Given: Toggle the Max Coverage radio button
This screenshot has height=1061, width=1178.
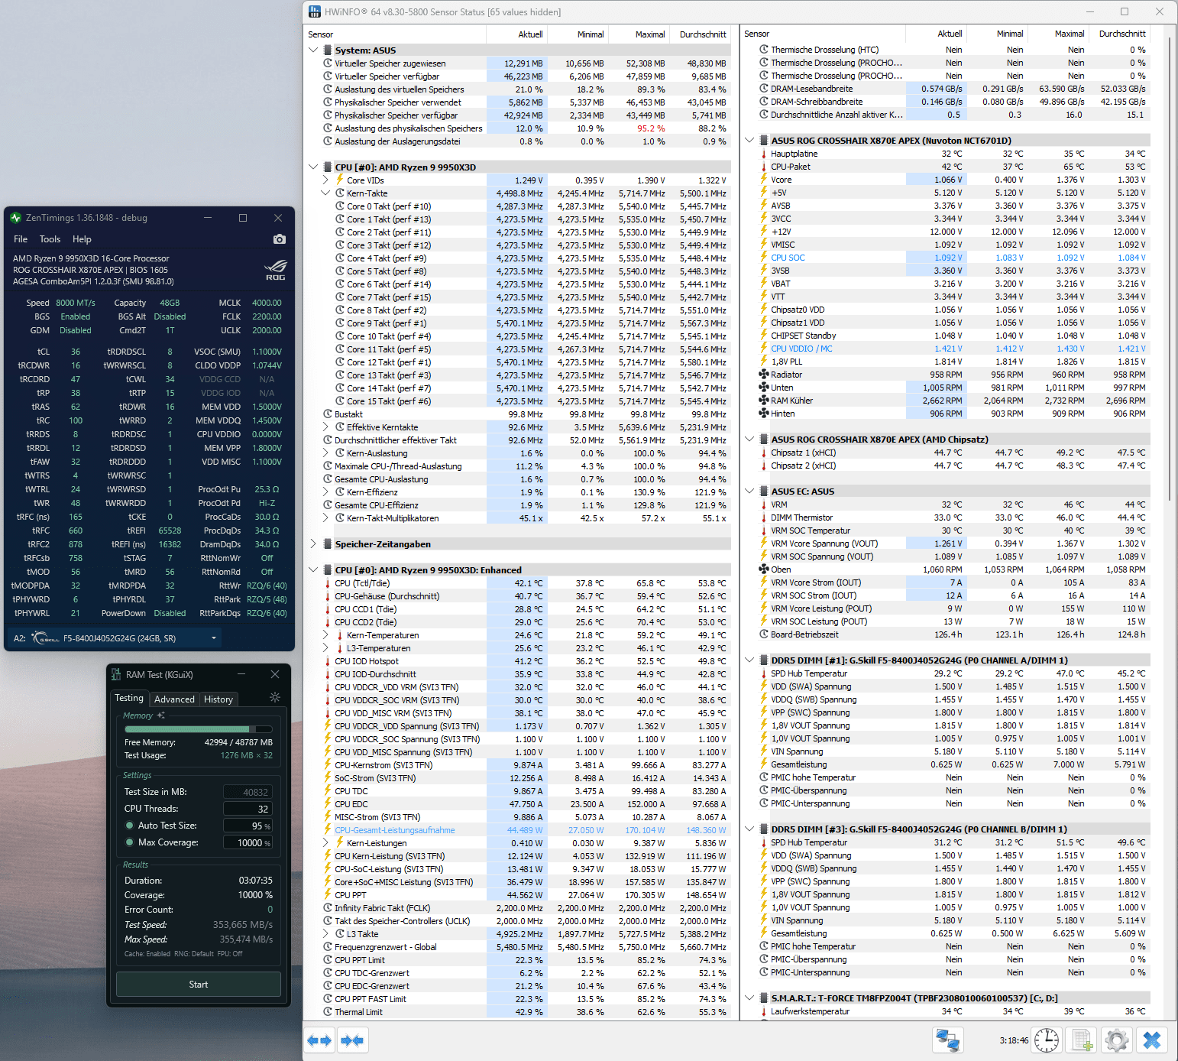Looking at the screenshot, I should click(x=130, y=842).
